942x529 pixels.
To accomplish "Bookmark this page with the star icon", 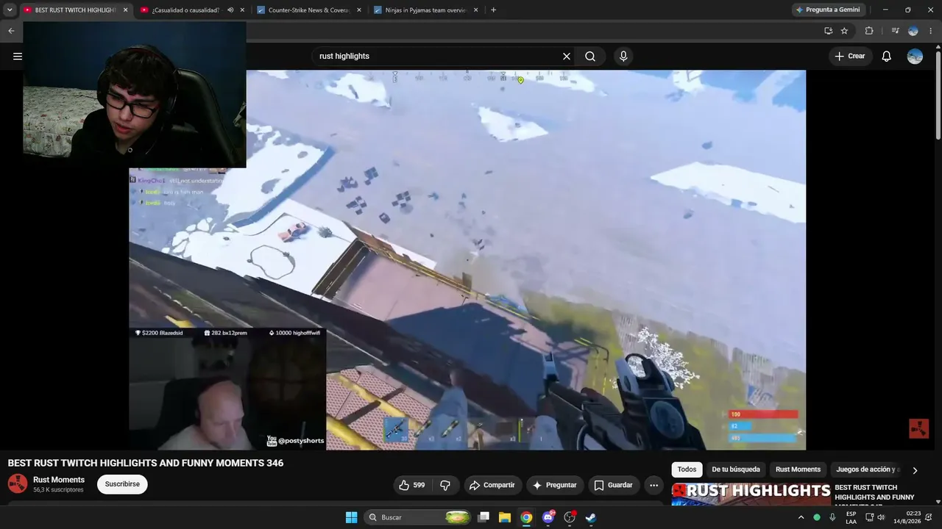I will click(x=844, y=31).
